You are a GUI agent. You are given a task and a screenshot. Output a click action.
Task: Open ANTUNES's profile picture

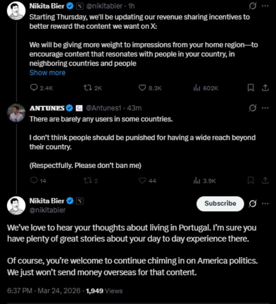[16, 113]
